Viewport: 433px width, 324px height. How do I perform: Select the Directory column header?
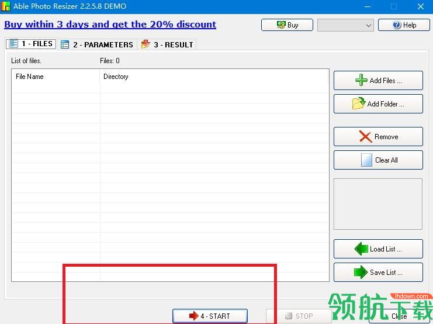pyautogui.click(x=214, y=77)
